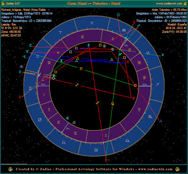The image size is (188, 174).
Task: Click the orange quincunx aspect symbol
Action: pos(81,68)
